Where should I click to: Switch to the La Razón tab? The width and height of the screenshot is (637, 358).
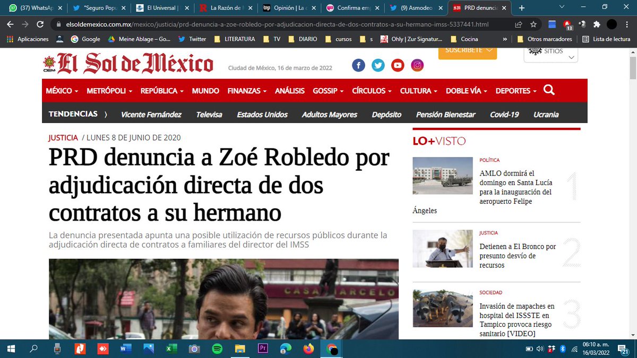(226, 8)
